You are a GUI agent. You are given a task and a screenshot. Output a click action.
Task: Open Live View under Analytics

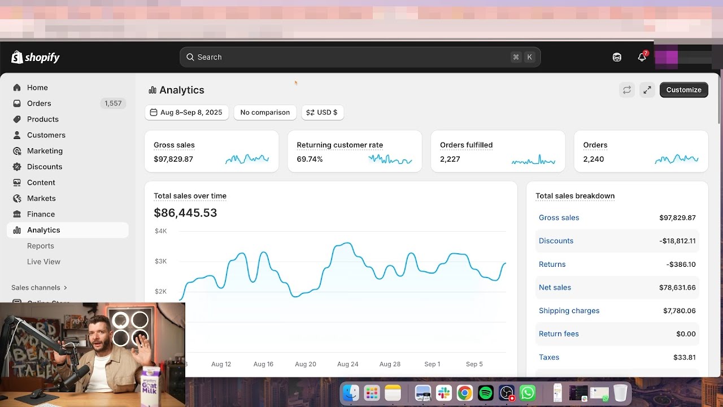[43, 262]
